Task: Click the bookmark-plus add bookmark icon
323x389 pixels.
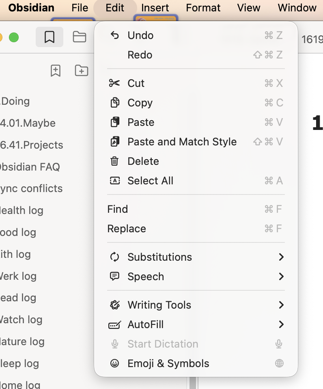Action: click(x=56, y=71)
